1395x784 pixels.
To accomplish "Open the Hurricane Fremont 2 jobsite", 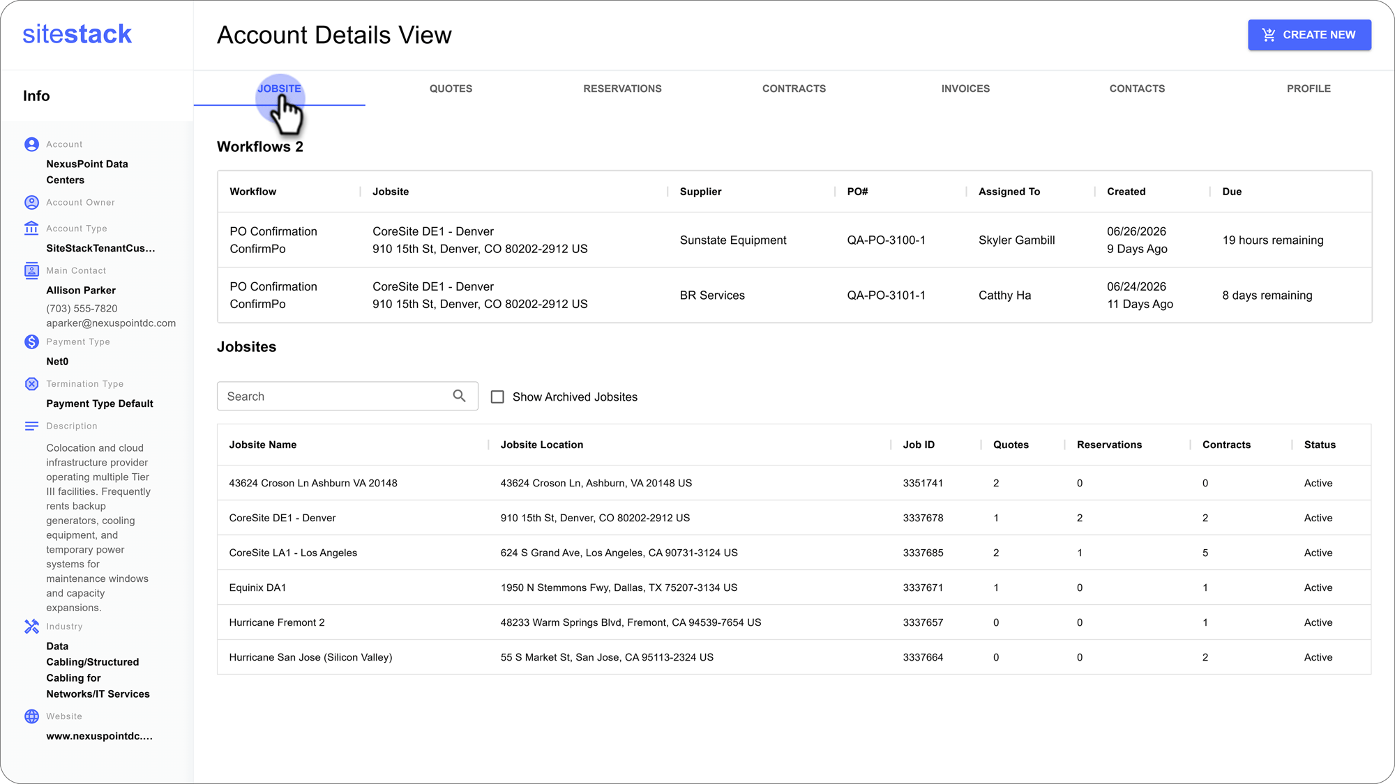I will tap(794, 622).
